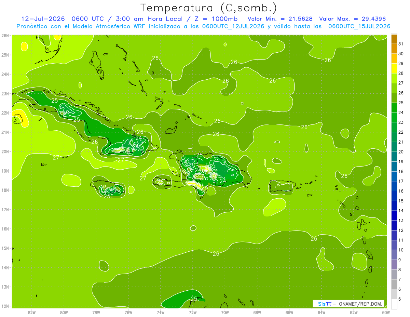Click the orange legend swatch between 30 and 31
Viewport: 410px width, 317px height.
coord(394,49)
